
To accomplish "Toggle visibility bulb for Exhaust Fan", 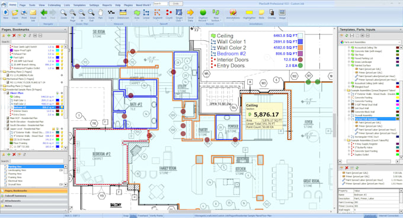I will (x=62, y=54).
